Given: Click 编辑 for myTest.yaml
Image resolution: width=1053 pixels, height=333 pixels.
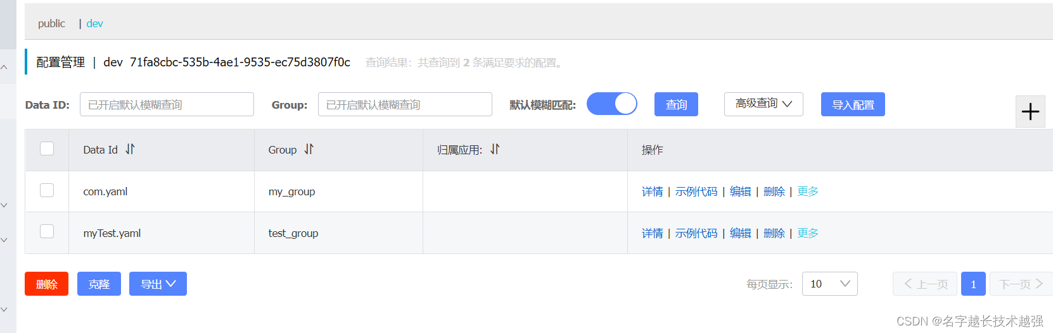Looking at the screenshot, I should pyautogui.click(x=740, y=233).
